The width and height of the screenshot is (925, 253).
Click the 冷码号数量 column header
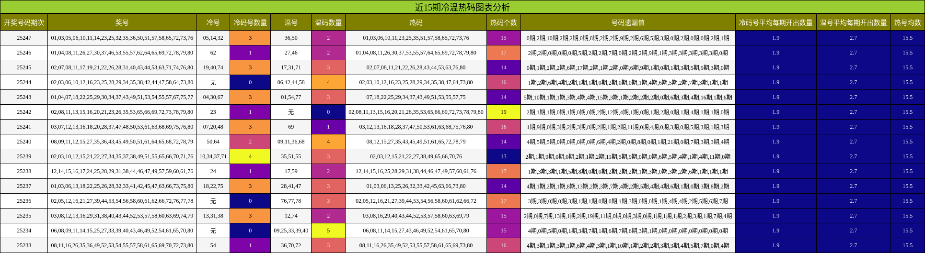pos(250,22)
